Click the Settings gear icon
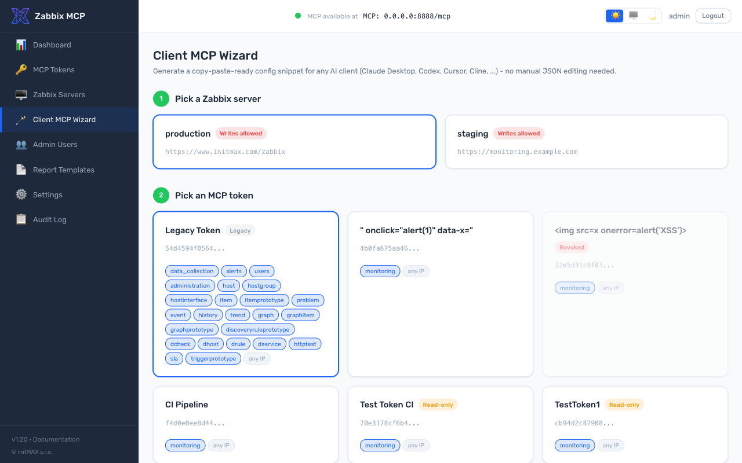The image size is (742, 463). tap(21, 194)
